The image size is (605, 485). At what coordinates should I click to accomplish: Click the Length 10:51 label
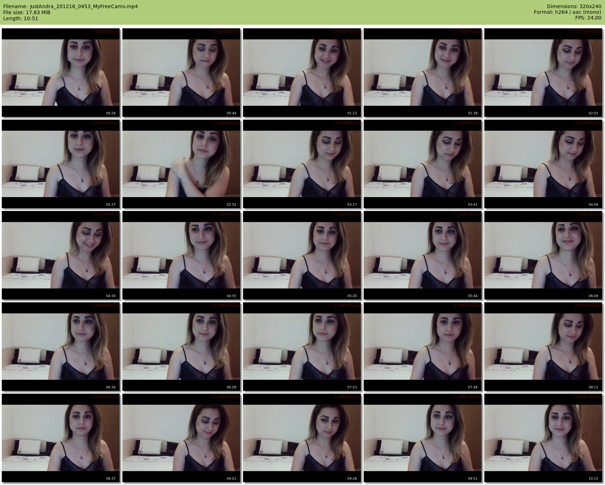[21, 18]
